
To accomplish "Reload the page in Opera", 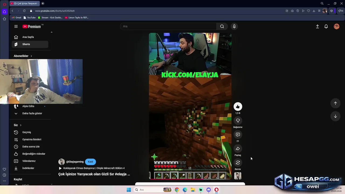I will coord(24,11).
